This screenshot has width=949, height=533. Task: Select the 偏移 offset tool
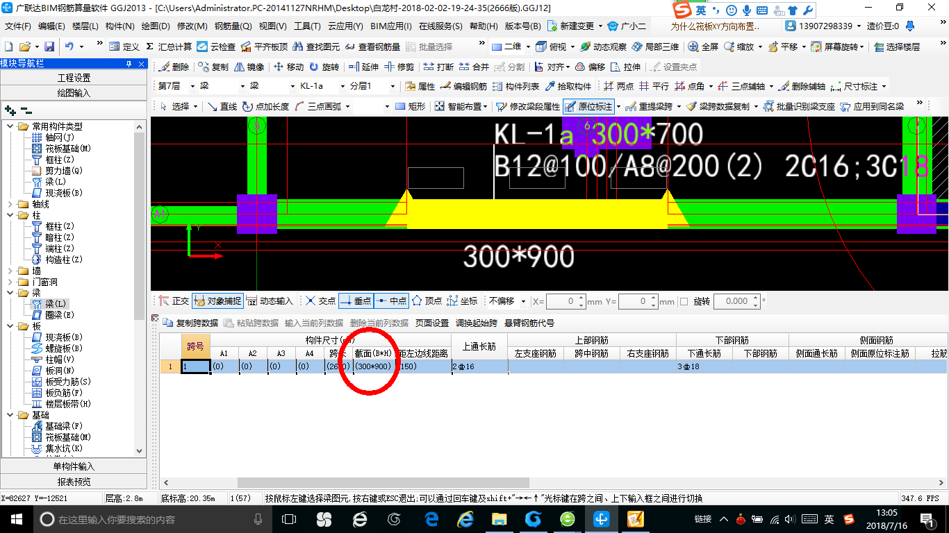pyautogui.click(x=591, y=67)
